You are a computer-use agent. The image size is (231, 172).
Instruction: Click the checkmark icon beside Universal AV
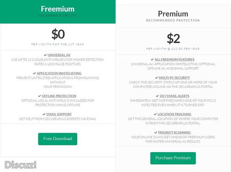[x=45, y=55]
